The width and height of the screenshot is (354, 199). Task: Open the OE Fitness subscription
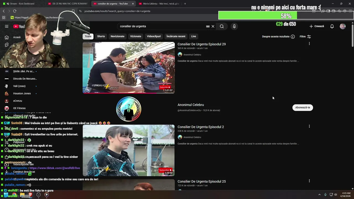coord(19,108)
